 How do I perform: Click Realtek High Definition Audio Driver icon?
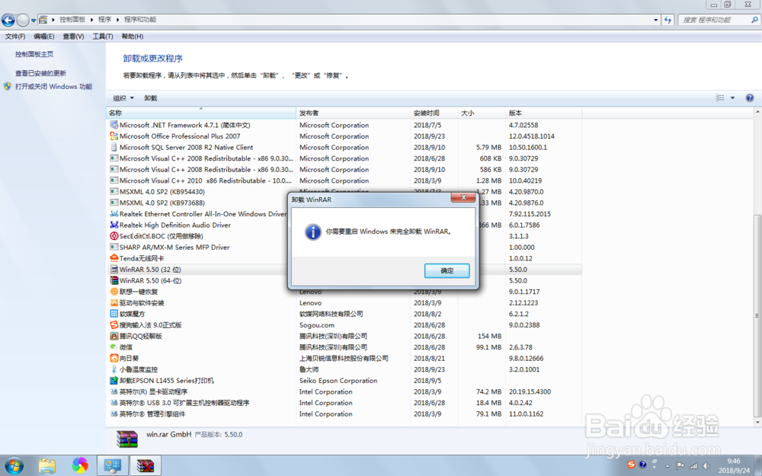click(114, 225)
